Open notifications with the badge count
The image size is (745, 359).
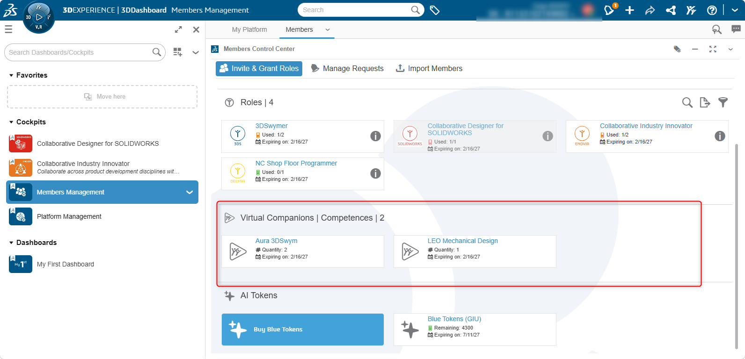click(x=609, y=10)
